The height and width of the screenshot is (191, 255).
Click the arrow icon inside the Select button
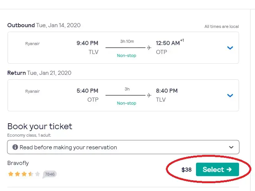[229, 169]
